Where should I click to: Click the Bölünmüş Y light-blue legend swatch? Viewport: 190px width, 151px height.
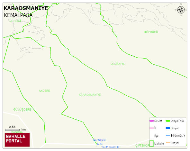(168, 135)
